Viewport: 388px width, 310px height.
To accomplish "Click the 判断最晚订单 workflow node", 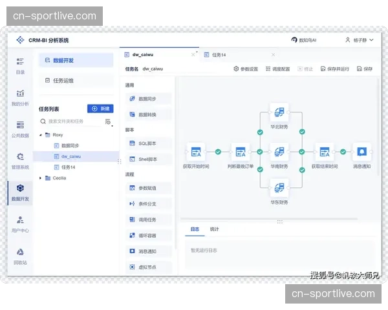I will (x=240, y=153).
